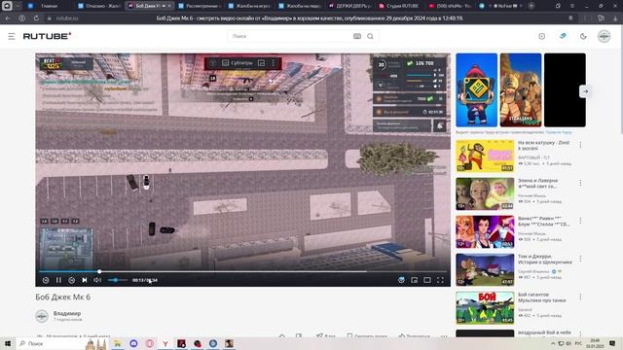The height and width of the screenshot is (350, 623).
Task: Open File Explorer from the taskbar
Action: [117, 343]
